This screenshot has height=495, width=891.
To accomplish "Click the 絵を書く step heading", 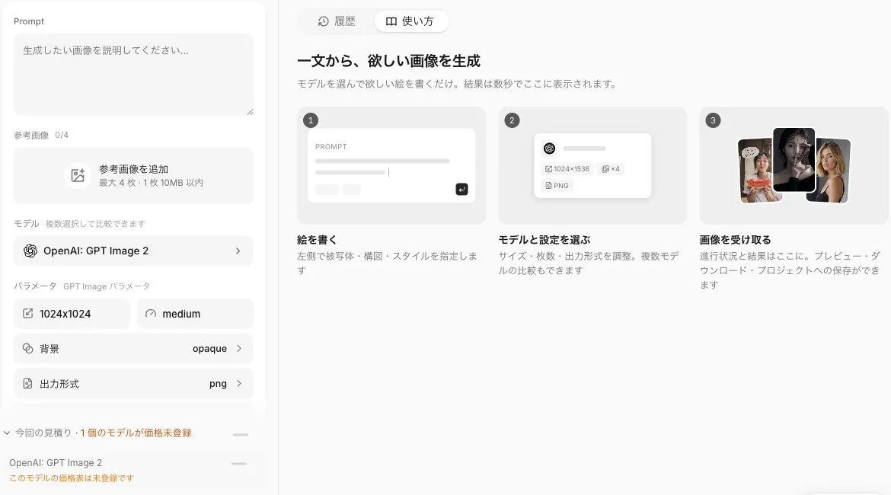I will pyautogui.click(x=317, y=240).
